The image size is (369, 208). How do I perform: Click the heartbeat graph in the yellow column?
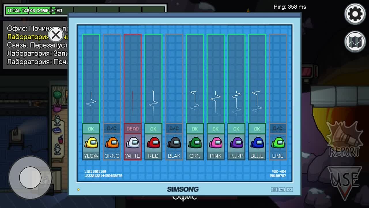[91, 103]
